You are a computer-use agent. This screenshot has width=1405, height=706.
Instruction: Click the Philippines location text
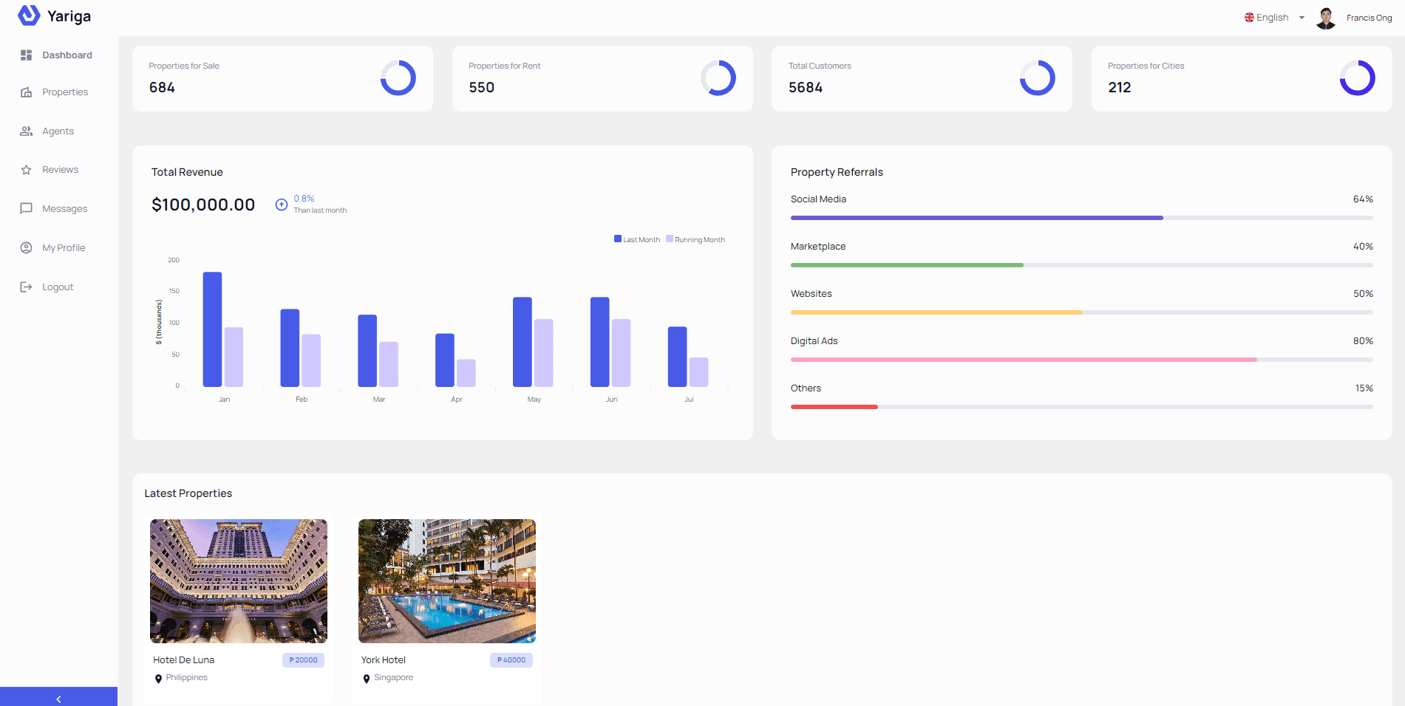point(187,678)
